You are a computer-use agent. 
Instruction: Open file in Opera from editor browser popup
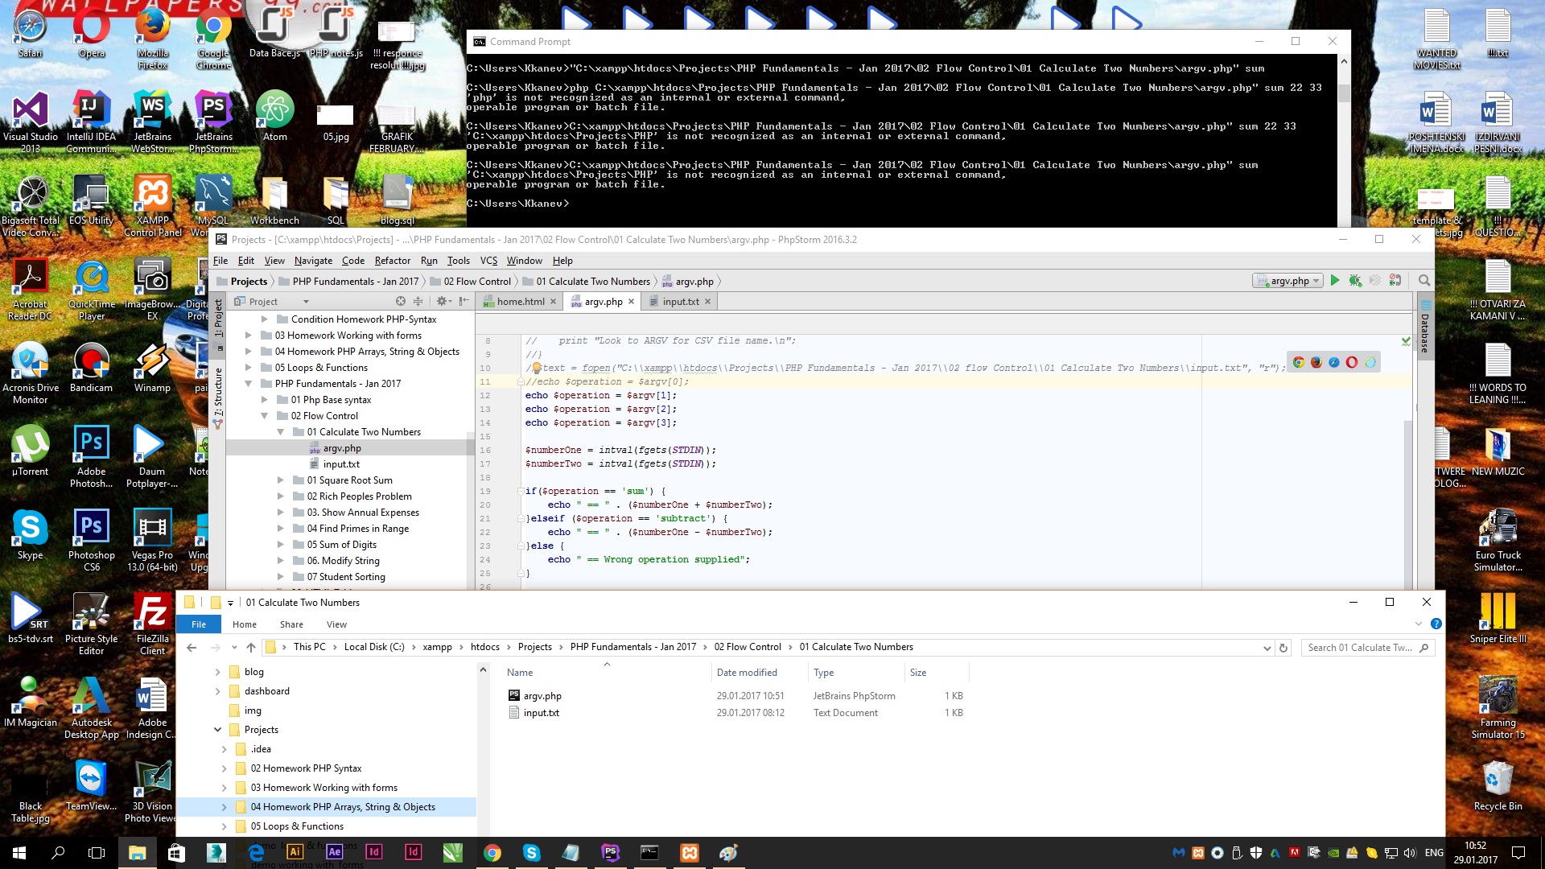pyautogui.click(x=1352, y=362)
